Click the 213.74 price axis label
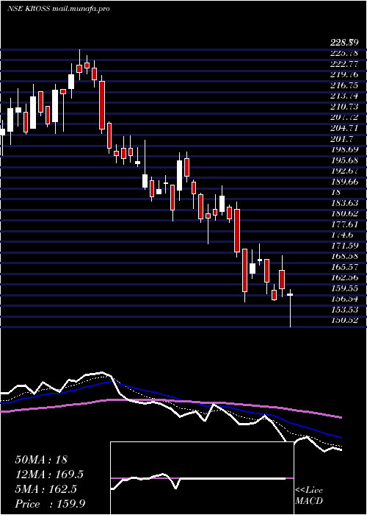The height and width of the screenshot is (515, 367). coord(344,96)
